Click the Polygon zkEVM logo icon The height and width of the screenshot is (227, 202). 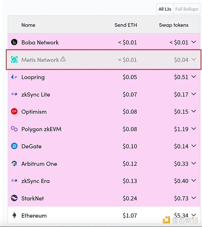(14, 129)
